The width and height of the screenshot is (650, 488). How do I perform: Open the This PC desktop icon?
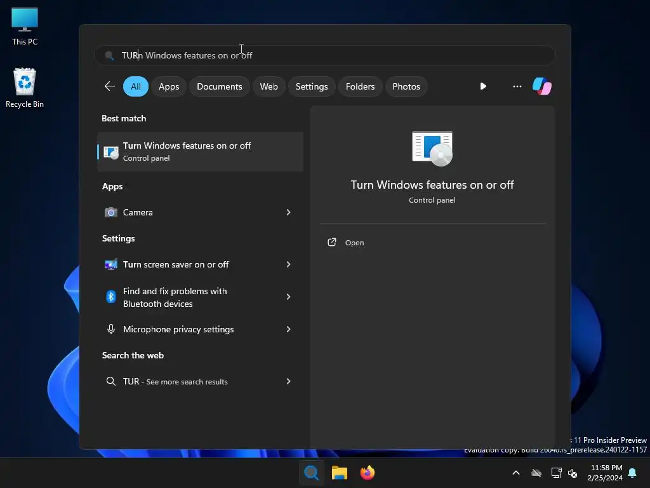[25, 27]
